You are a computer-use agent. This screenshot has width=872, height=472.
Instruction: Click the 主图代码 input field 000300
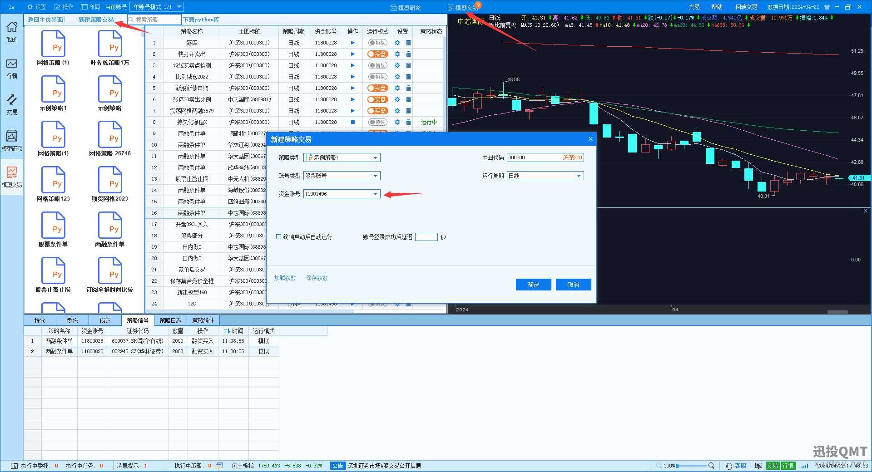545,157
